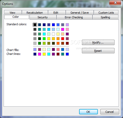
Task: Select the purple swatch in Chart lines
Action: 53,54
